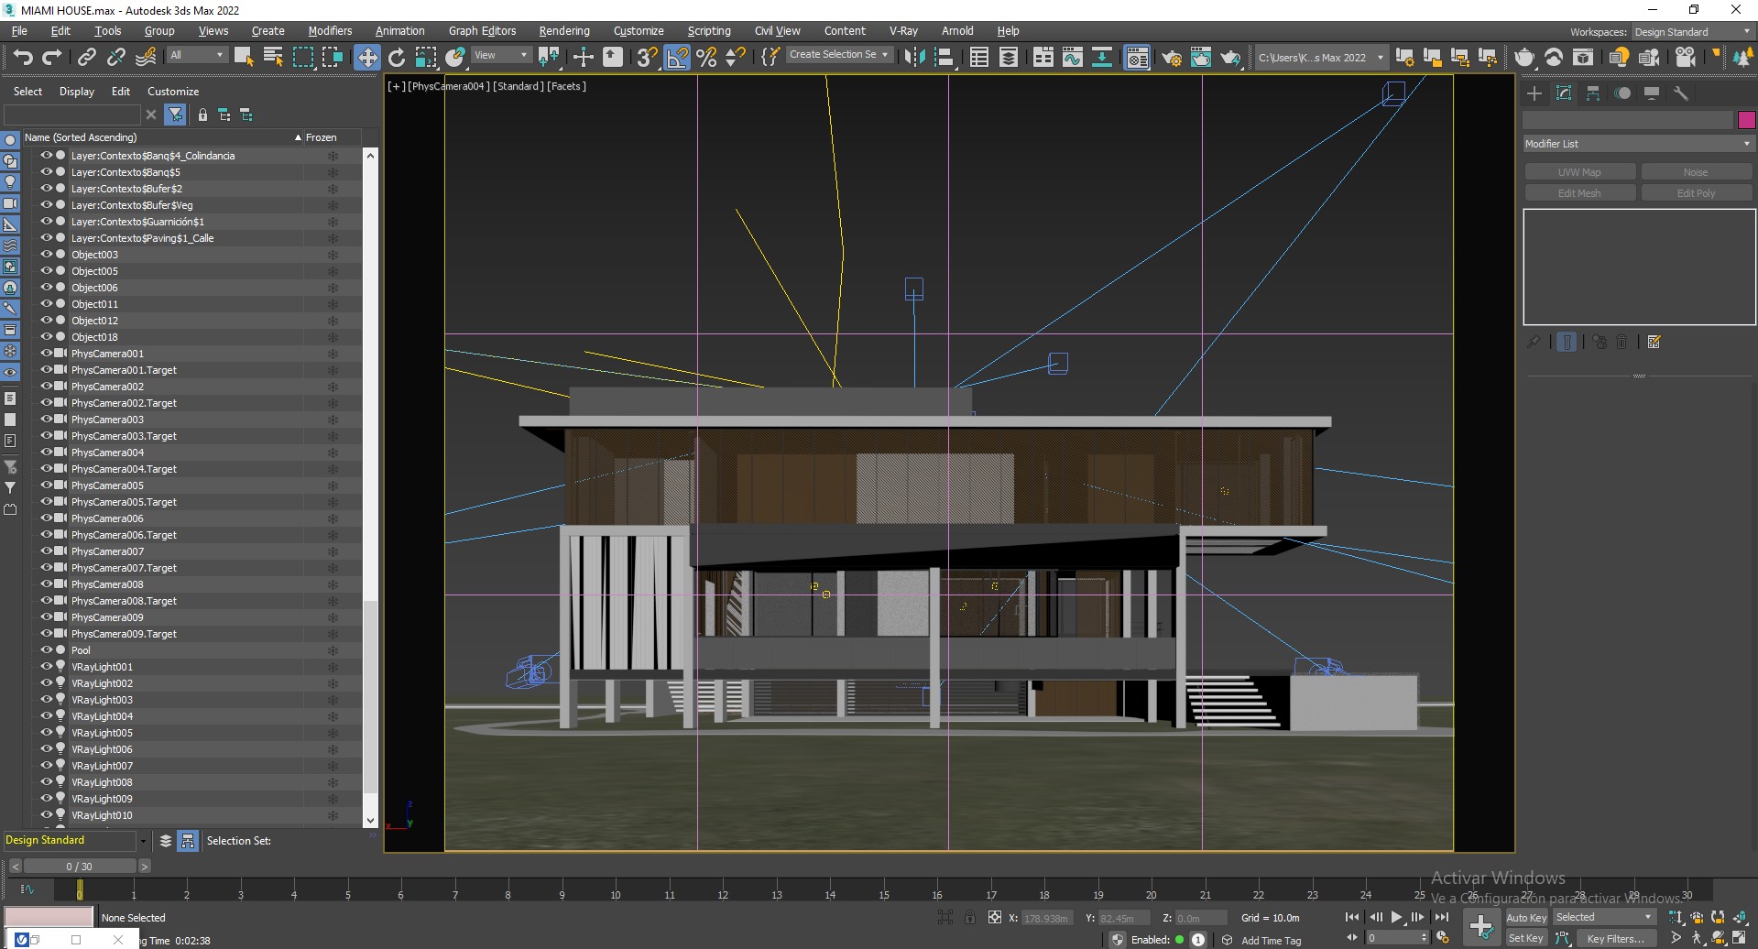This screenshot has height=949, width=1758.
Task: Toggle the Scene Explorer icon
Action: click(x=979, y=58)
